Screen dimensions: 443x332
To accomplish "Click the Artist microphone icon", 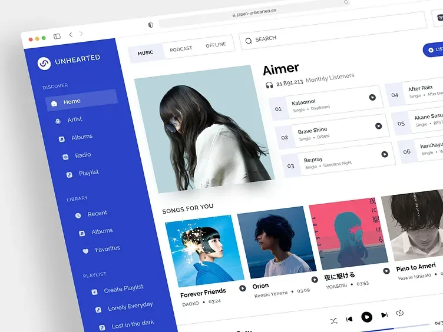I will click(x=58, y=121).
